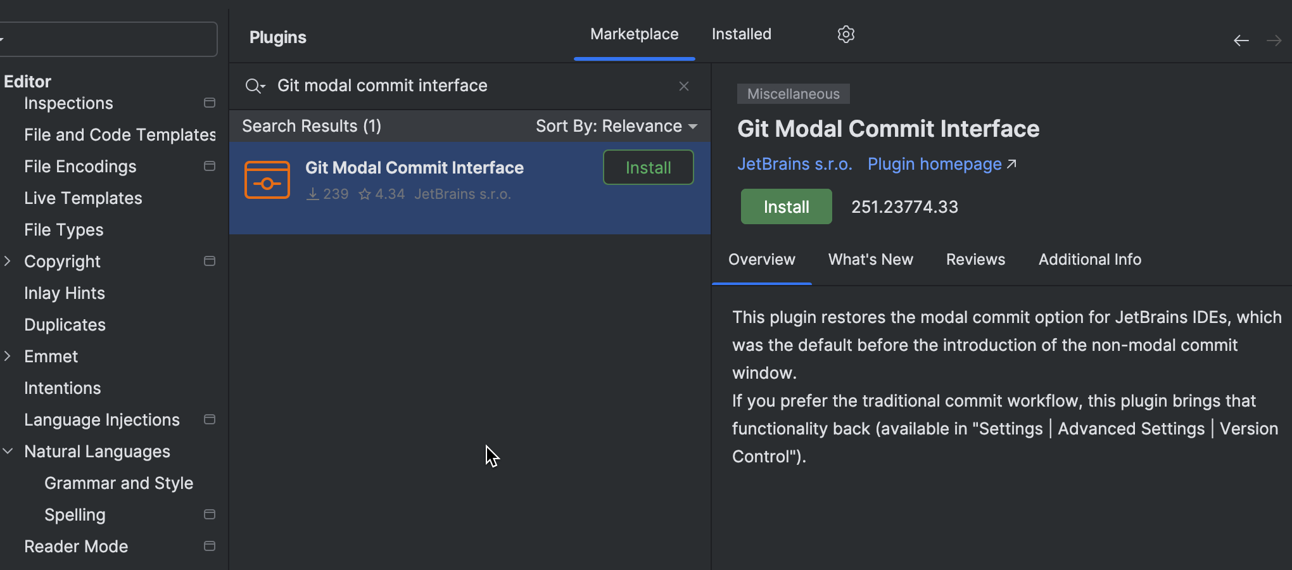Viewport: 1292px width, 570px height.
Task: Switch to the Installed tab
Action: (741, 34)
